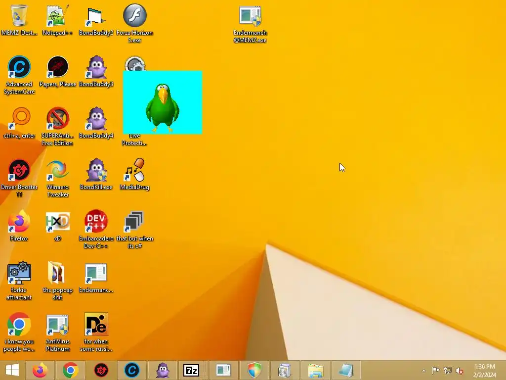506x380 pixels.
Task: Open BonziBuddy from the taskbar
Action: (x=162, y=370)
